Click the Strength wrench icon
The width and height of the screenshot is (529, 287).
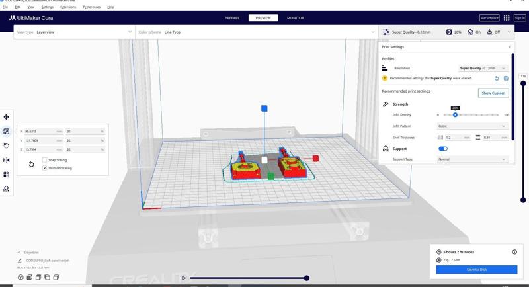[386, 104]
